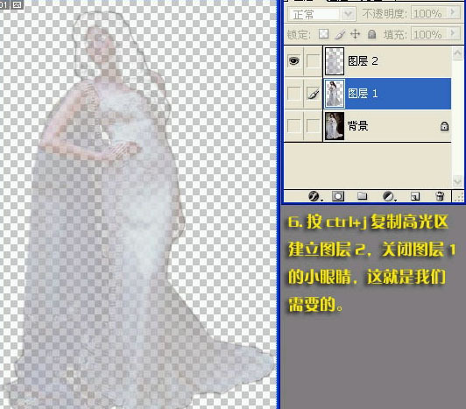Lock transparent pixels icon
This screenshot has height=409, width=466.
[323, 34]
